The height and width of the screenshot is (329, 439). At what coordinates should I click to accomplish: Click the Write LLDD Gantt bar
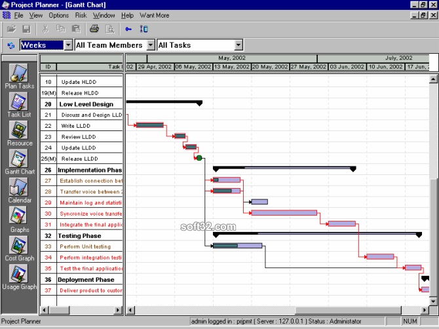pos(150,125)
